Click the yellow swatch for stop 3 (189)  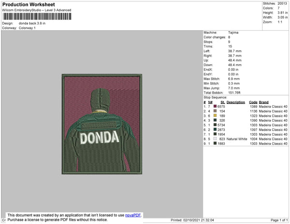[x=215, y=115]
